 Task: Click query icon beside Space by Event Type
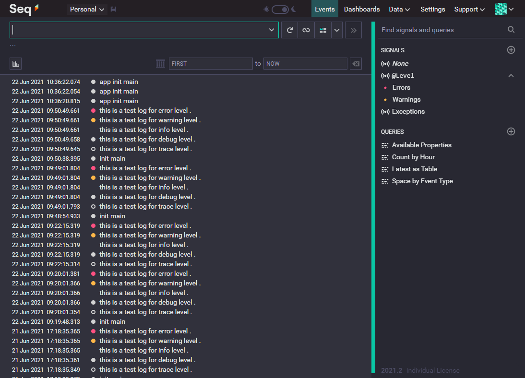[x=385, y=181]
